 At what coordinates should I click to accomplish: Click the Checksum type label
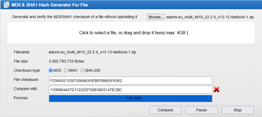27,71
